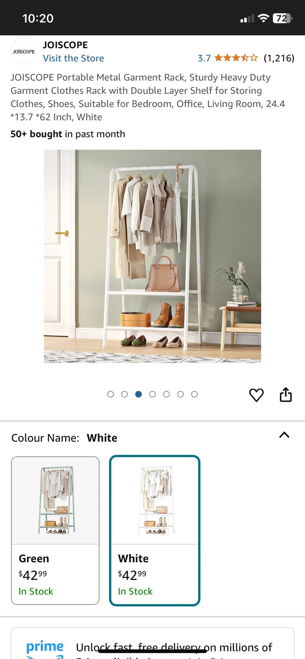Screen dimensions: 305x659
Task: Select the first image carousel dot
Action: [110, 394]
